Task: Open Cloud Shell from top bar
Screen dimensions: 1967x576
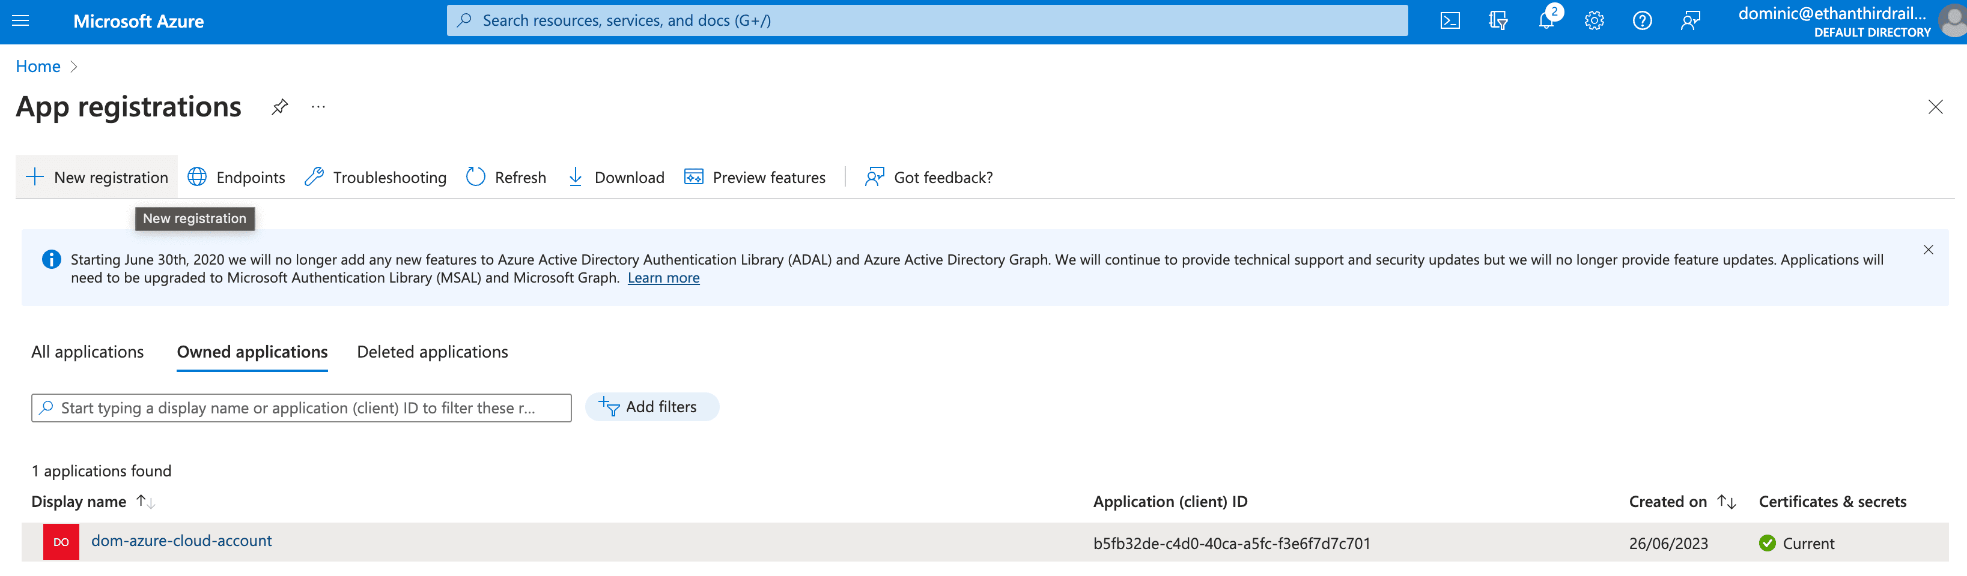Action: (1449, 20)
